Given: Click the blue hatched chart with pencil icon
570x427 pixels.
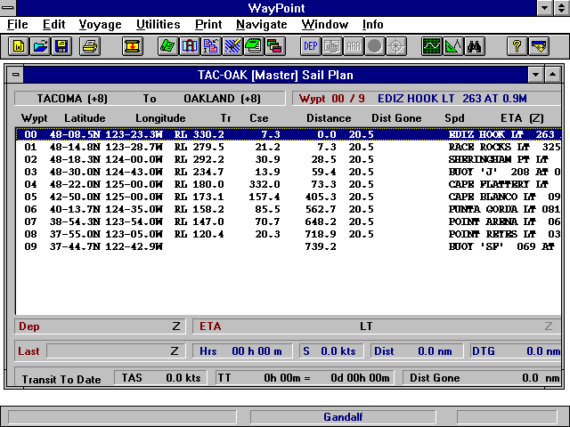Looking at the screenshot, I should 232,46.
